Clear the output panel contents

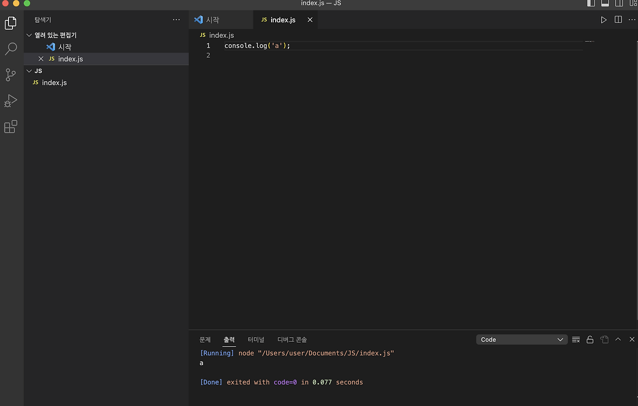tap(576, 339)
